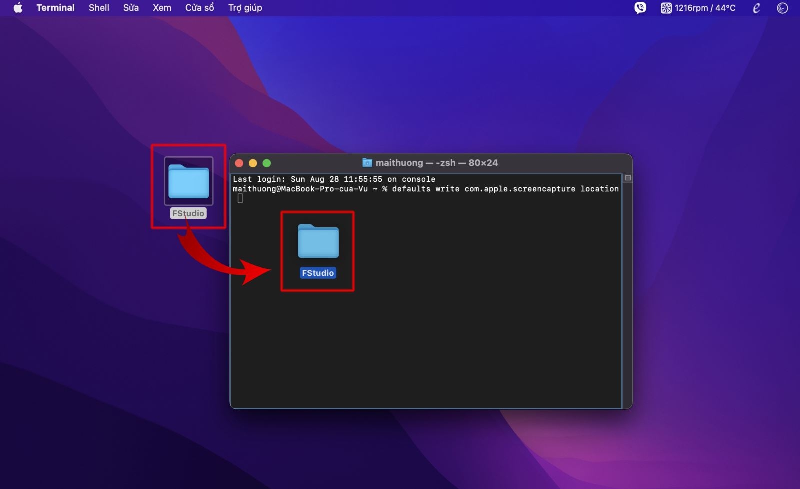Image resolution: width=800 pixels, height=489 pixels.
Task: Click the circular icon at menu bar end
Action: click(x=782, y=8)
